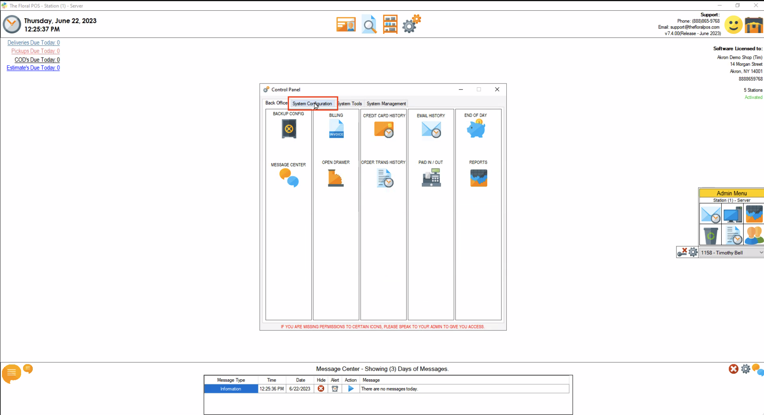
Task: Click gear settings icon at Message Center right
Action: click(746, 369)
